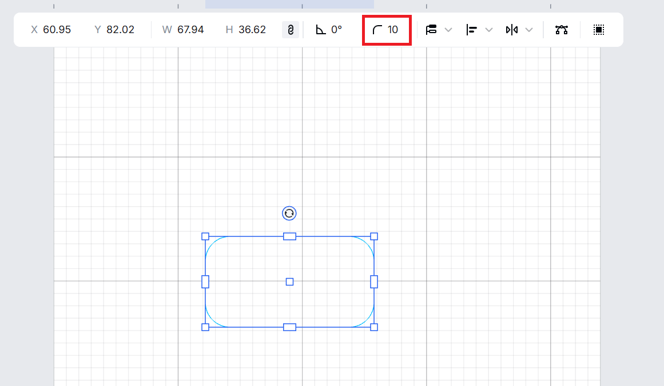Click the group selection icon
The width and height of the screenshot is (664, 386).
pos(599,30)
